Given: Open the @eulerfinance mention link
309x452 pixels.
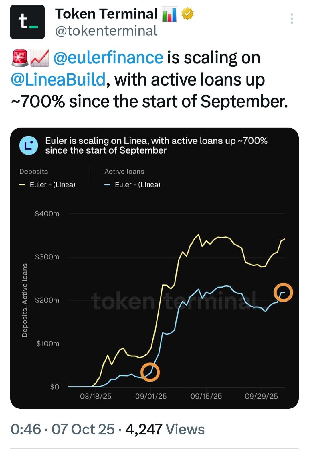Looking at the screenshot, I should 108,57.
